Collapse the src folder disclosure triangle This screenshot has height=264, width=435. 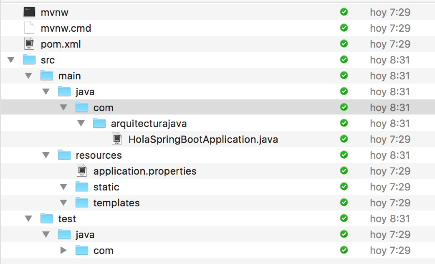pyautogui.click(x=11, y=60)
